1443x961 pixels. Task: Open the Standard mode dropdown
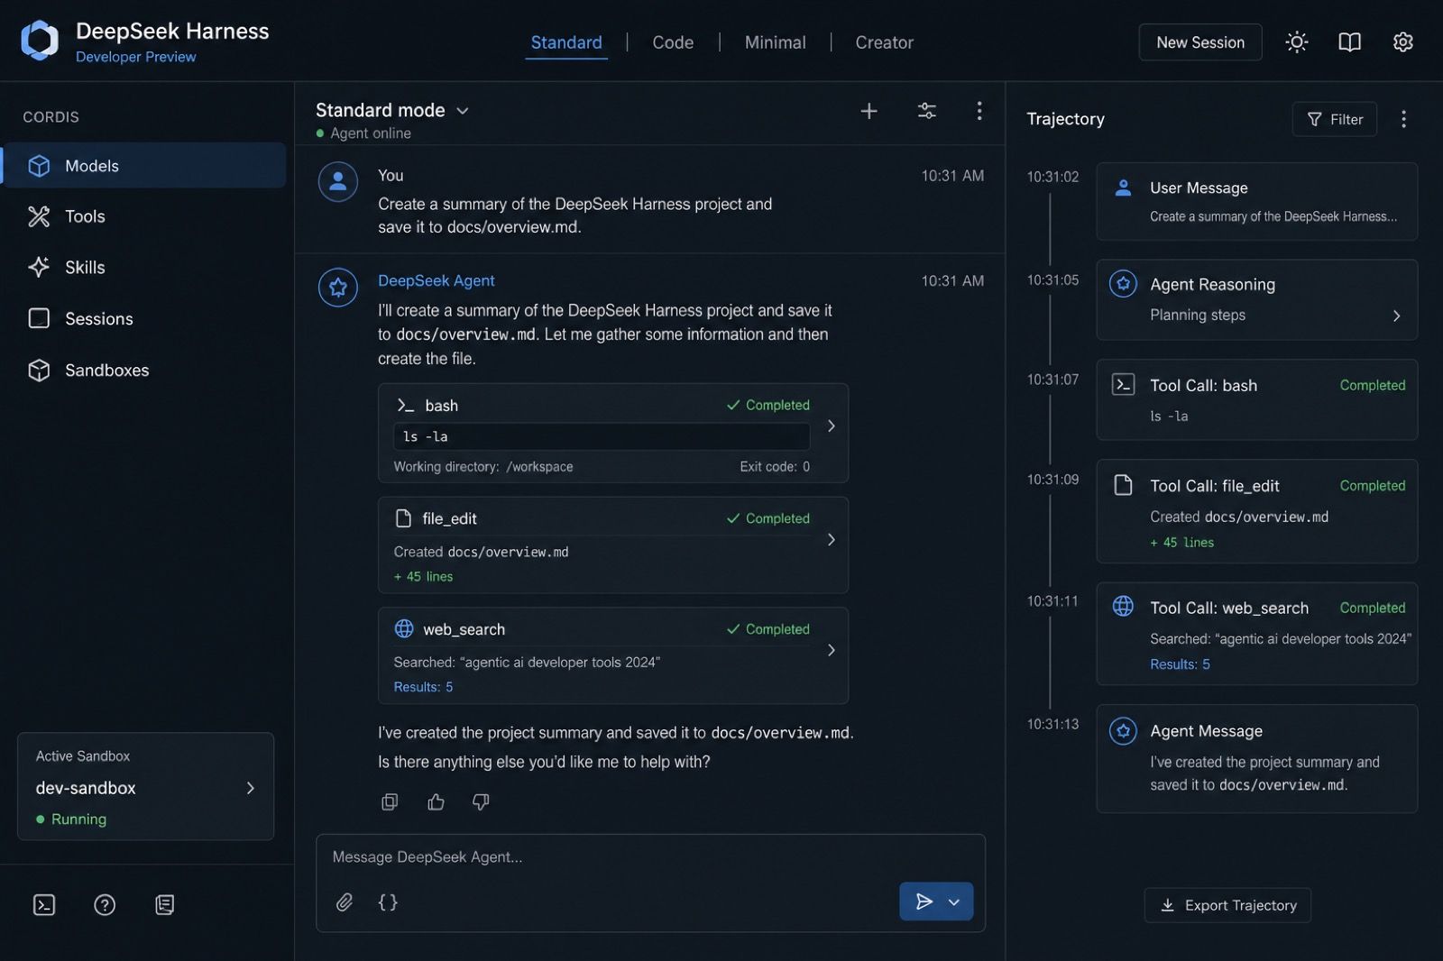(x=392, y=110)
